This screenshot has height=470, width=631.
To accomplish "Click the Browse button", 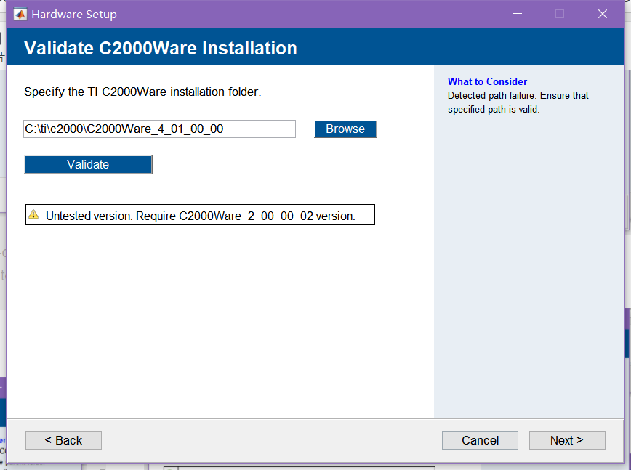I will [345, 129].
